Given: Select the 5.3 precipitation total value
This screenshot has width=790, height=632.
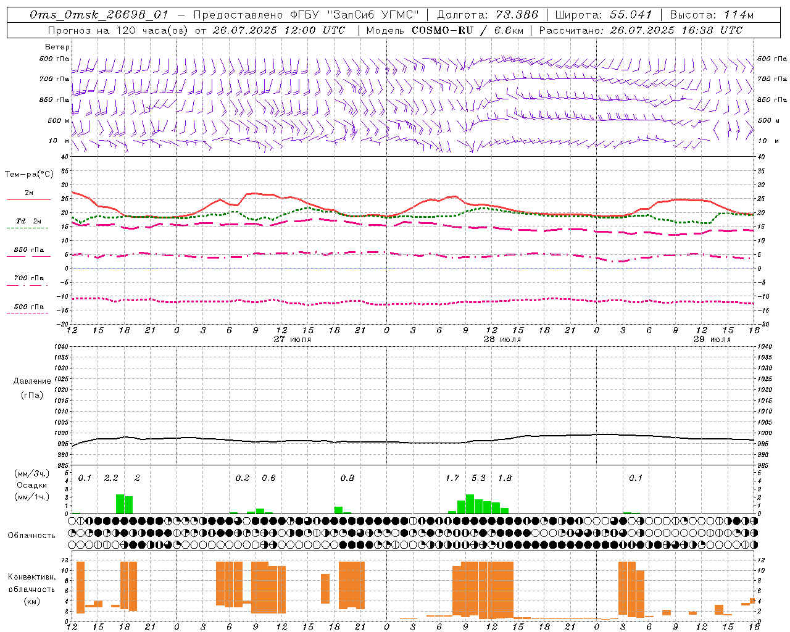Looking at the screenshot, I should point(478,478).
